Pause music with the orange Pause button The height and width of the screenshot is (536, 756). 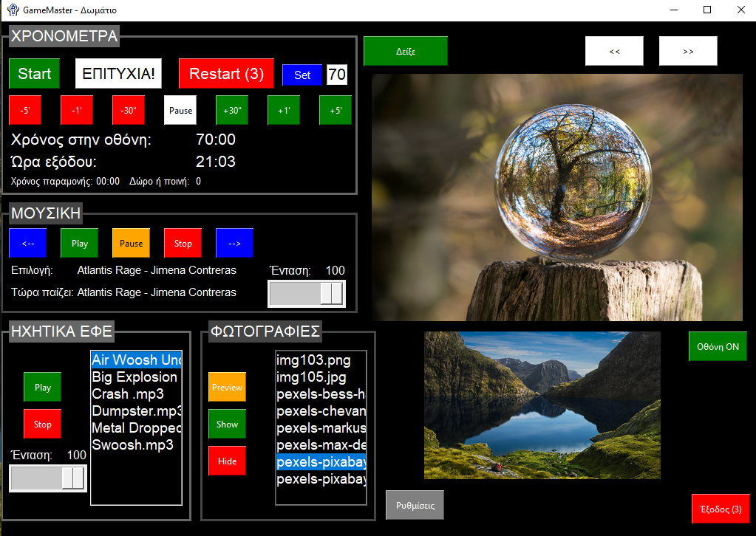(131, 243)
